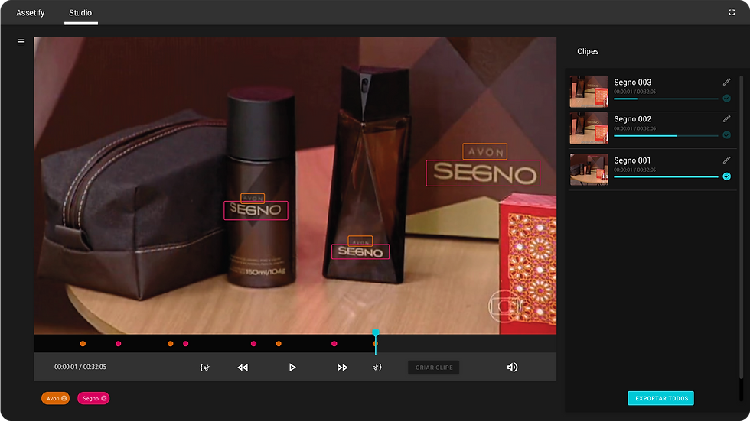Export all clips with Exportar Todos
750x421 pixels.
661,398
